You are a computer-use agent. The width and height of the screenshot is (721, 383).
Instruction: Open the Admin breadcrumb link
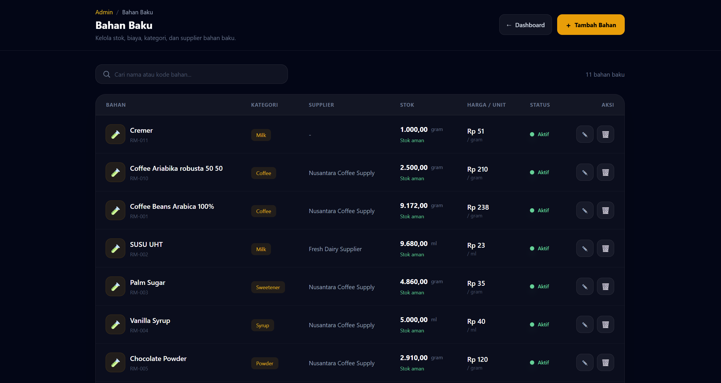coord(104,12)
